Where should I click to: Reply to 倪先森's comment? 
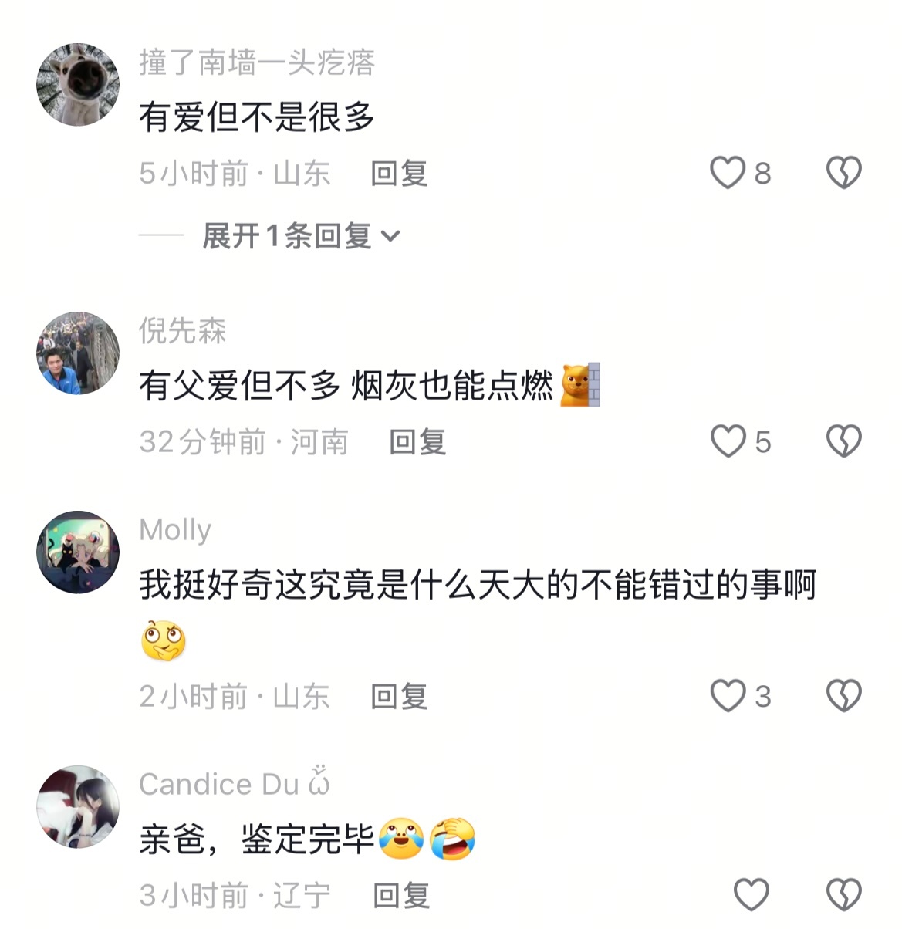pyautogui.click(x=417, y=442)
